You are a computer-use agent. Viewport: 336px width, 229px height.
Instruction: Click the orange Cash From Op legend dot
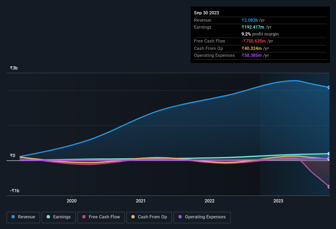click(133, 217)
